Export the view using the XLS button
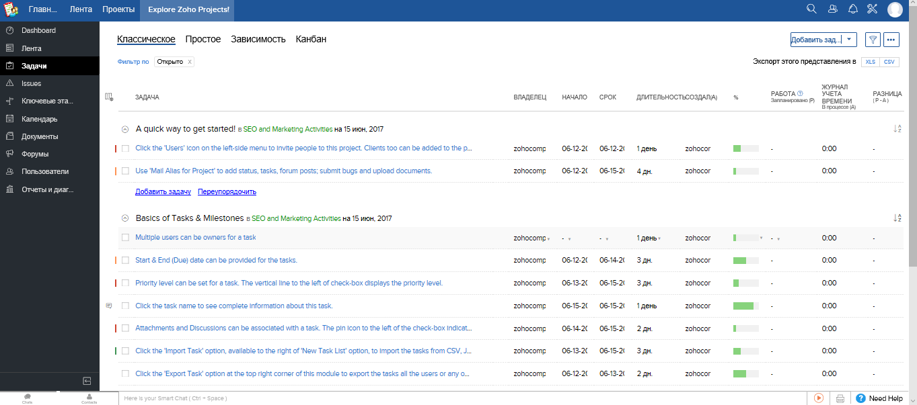 871,62
